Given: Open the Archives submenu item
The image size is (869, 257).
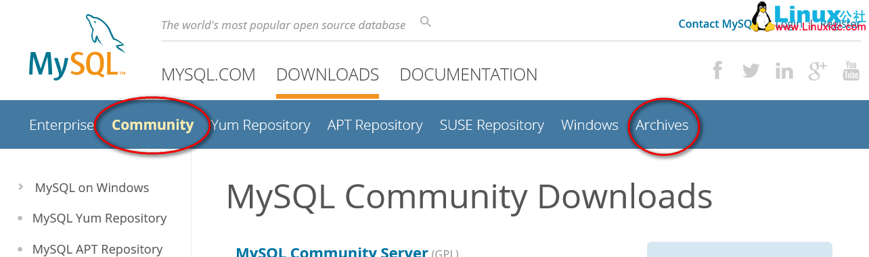Looking at the screenshot, I should (x=662, y=125).
